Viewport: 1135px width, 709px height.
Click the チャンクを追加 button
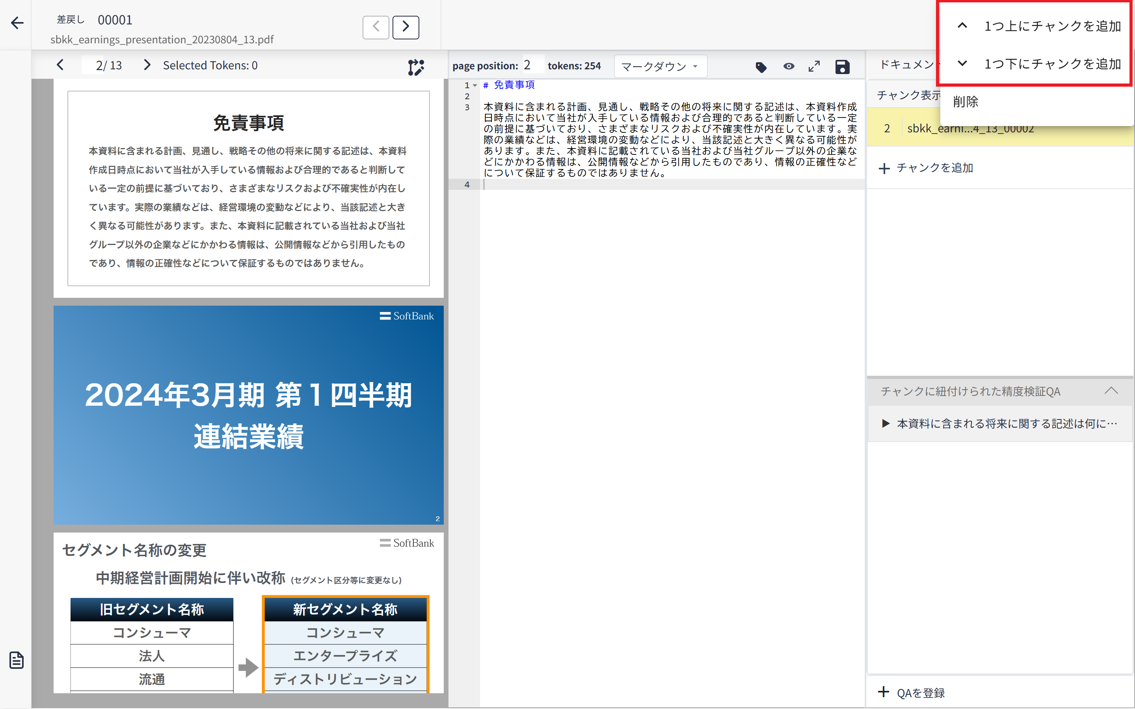coord(926,168)
